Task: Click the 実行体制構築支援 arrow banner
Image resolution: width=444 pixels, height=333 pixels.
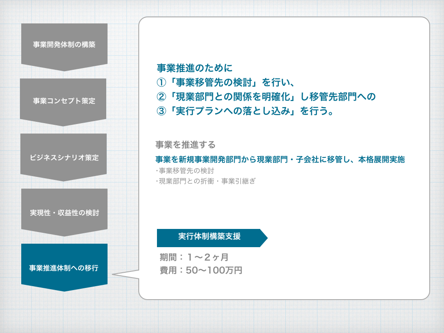Action: (212, 238)
